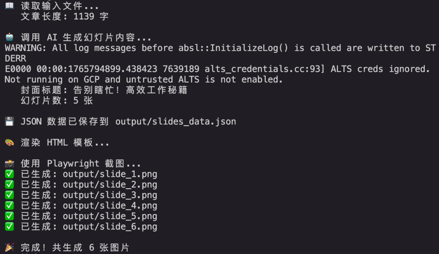Click the output/slide_2.png file path

pos(110,185)
